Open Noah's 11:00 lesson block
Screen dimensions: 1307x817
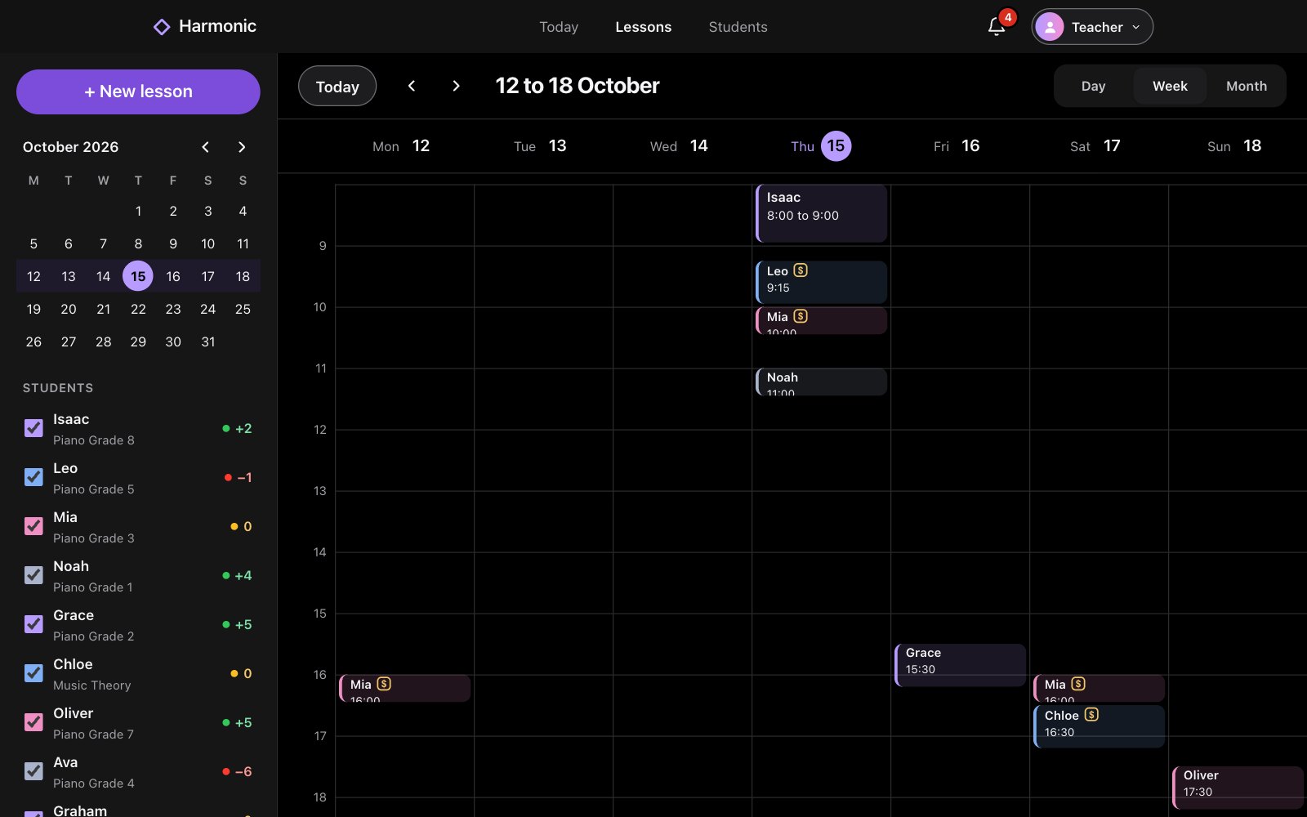(821, 382)
